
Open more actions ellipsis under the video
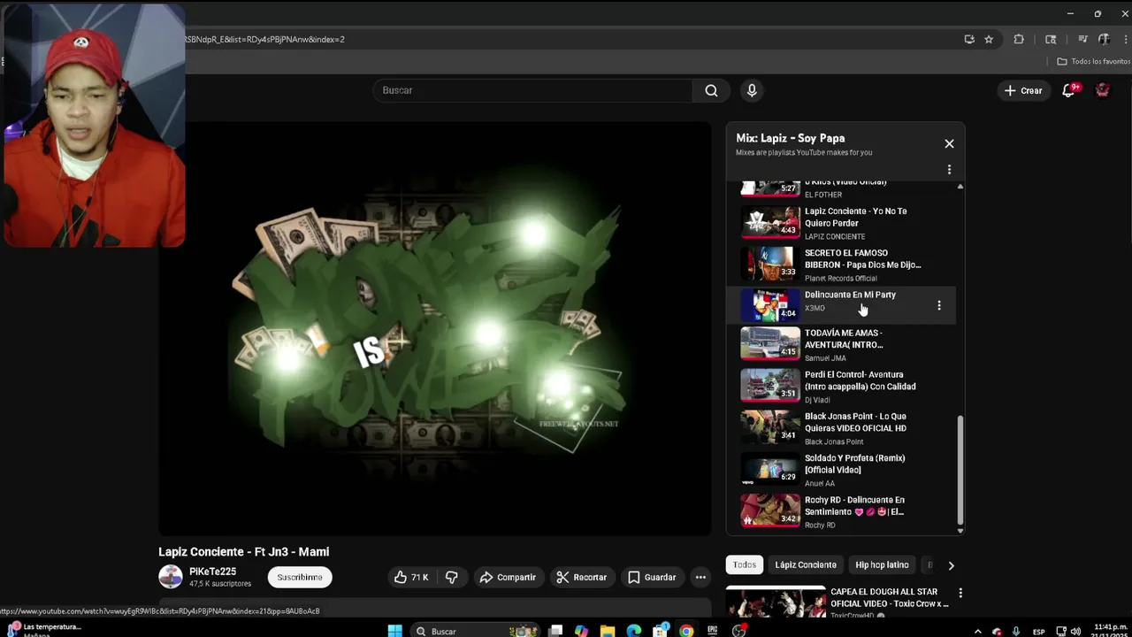[700, 577]
